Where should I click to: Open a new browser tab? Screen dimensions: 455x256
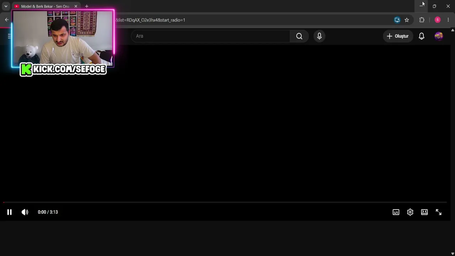(86, 6)
